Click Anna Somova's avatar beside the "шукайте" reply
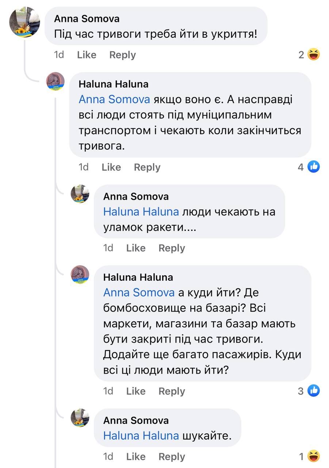 (x=80, y=418)
